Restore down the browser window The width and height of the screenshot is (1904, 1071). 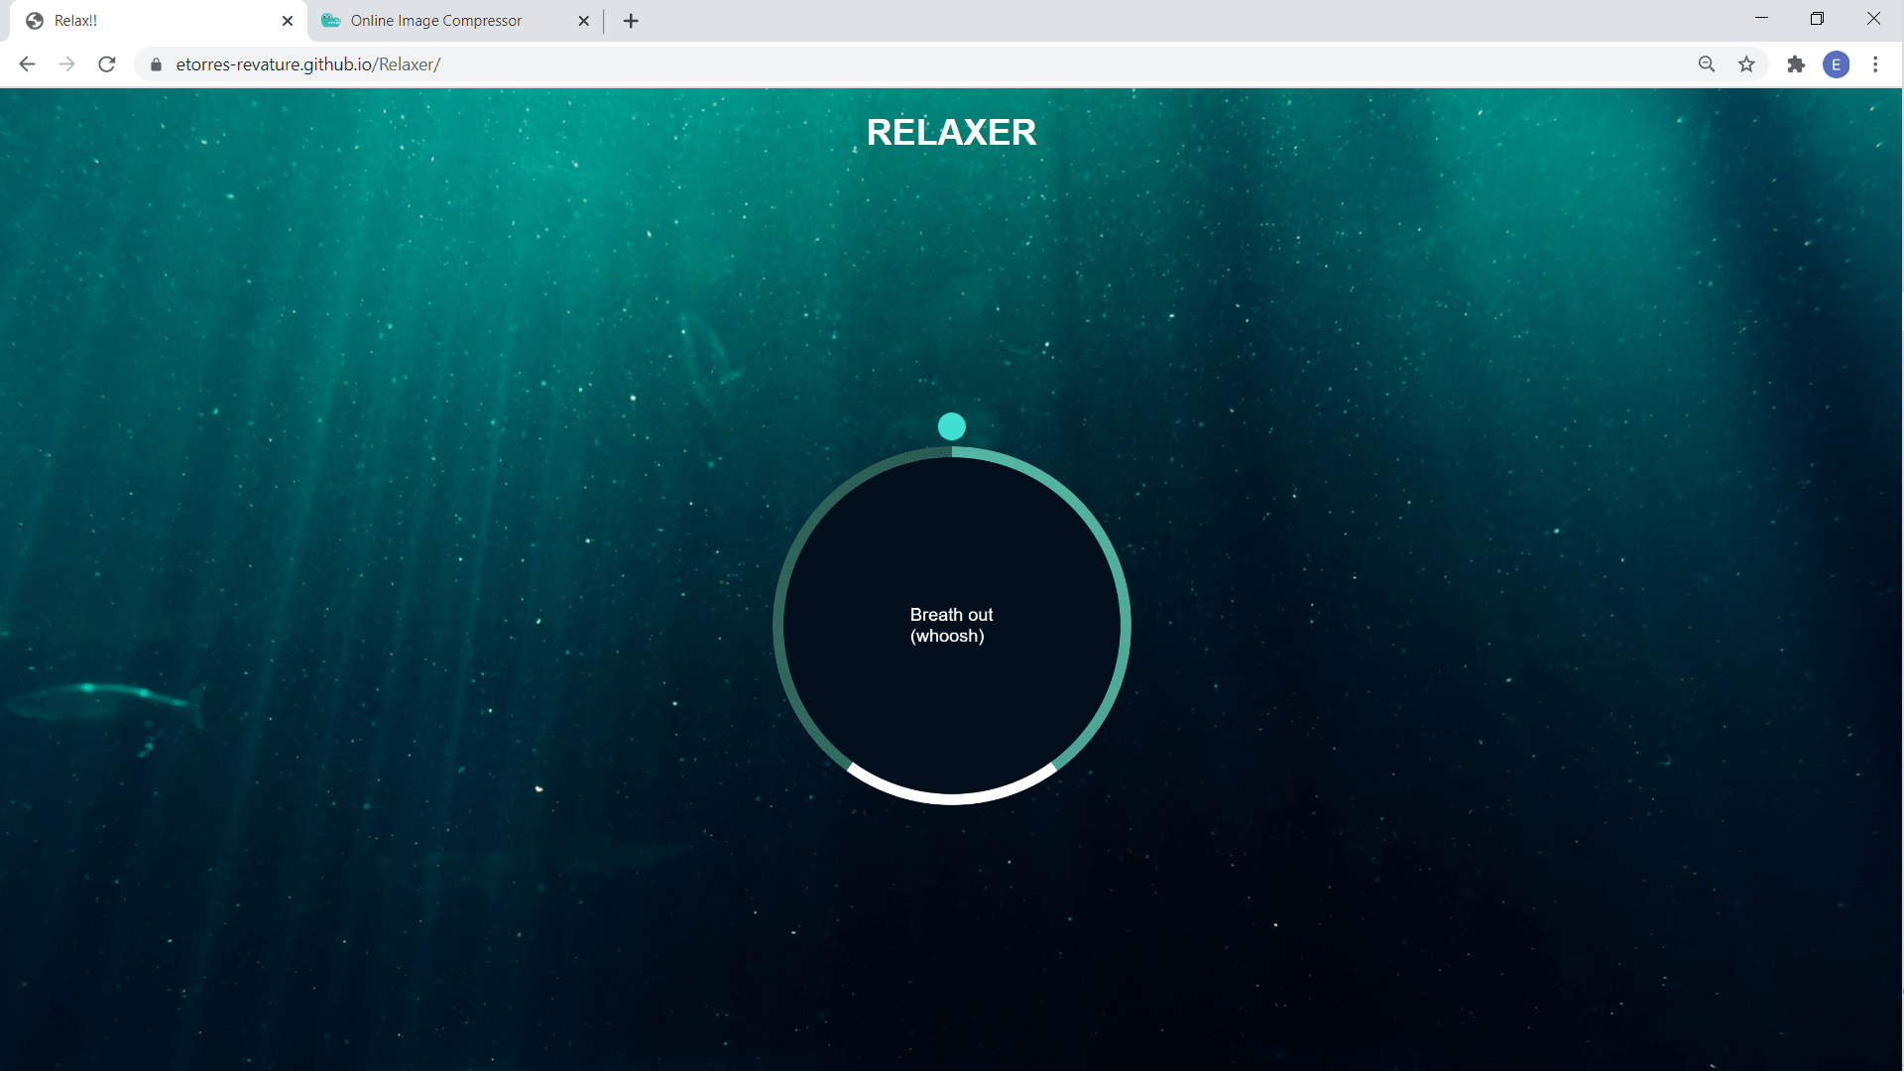coord(1817,19)
